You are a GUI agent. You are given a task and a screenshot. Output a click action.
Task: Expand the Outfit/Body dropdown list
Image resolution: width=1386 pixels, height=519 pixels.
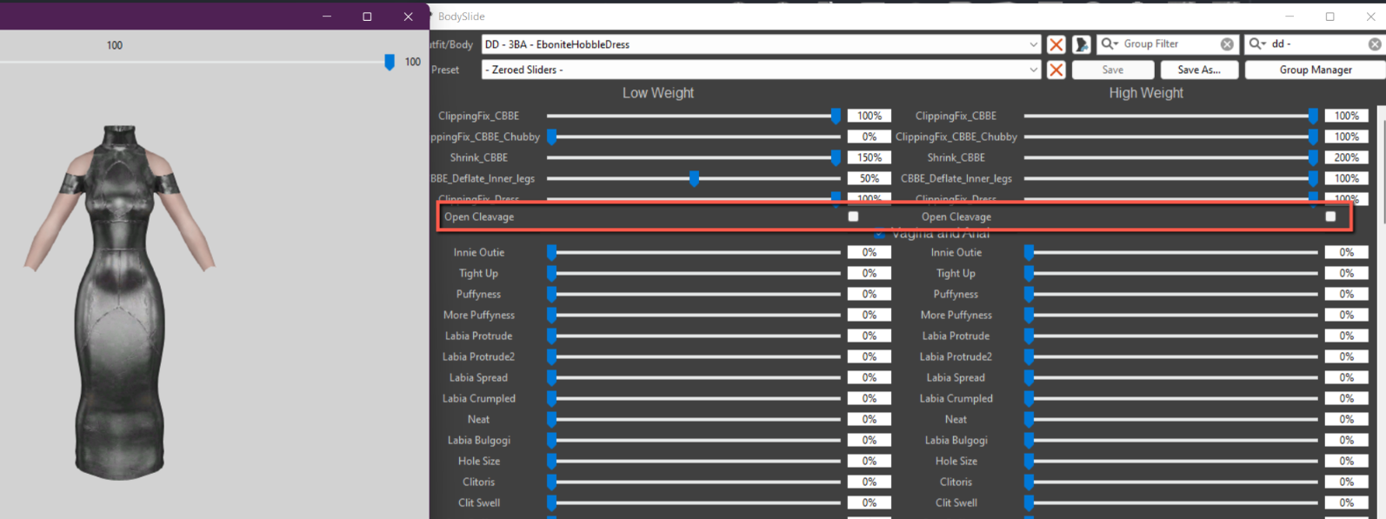point(1033,44)
